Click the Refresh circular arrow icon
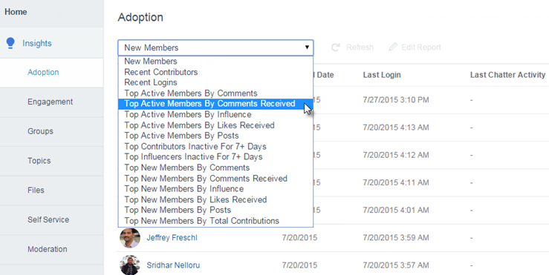 [x=336, y=47]
